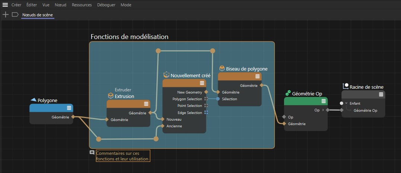This screenshot has width=401, height=173.
Task: Collapse the Enfant group chevron
Action: pyautogui.click(x=346, y=103)
